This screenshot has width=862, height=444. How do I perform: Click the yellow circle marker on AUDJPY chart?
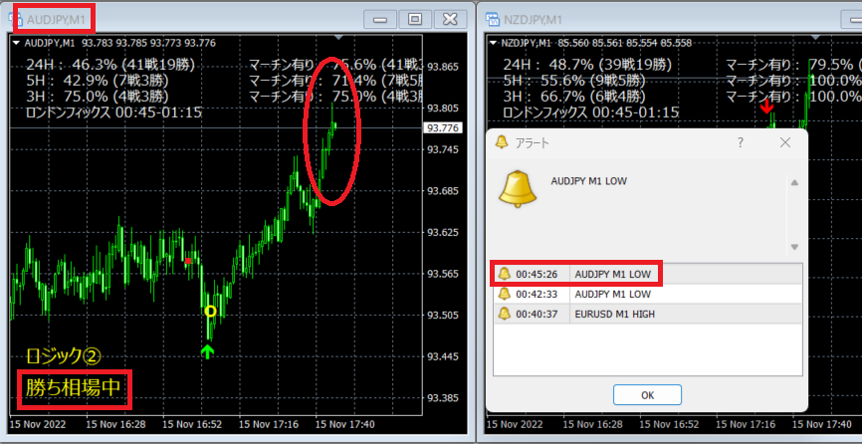tap(210, 312)
